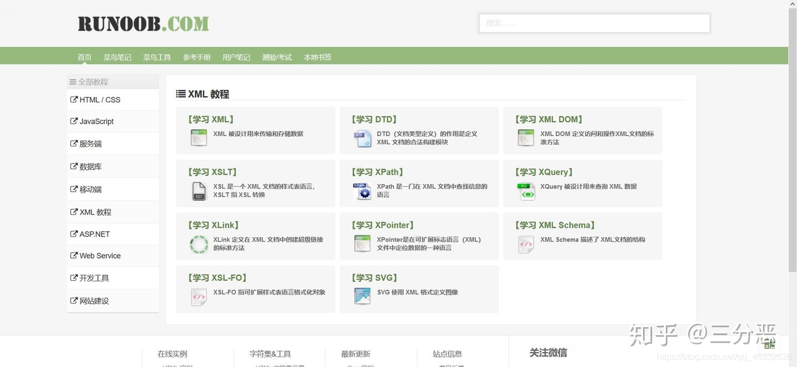The width and height of the screenshot is (797, 367).
Task: Open the XML tutorial card icon
Action: coord(199,138)
